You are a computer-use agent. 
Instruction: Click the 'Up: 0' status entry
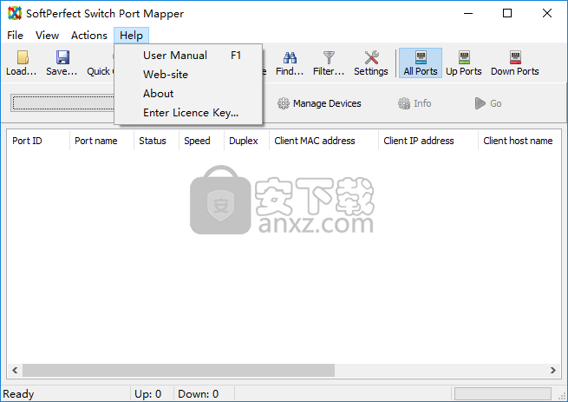click(147, 394)
